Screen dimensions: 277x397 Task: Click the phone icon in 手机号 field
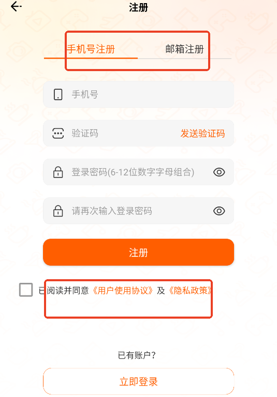click(x=58, y=94)
